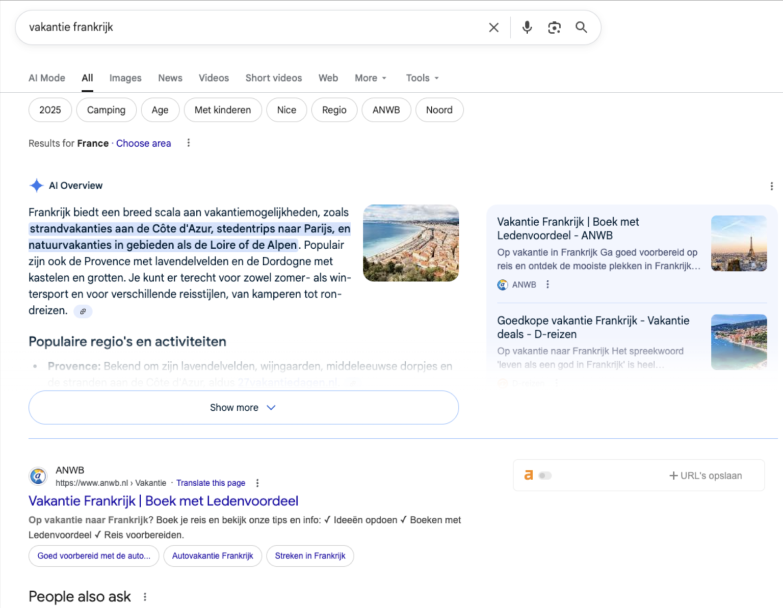This screenshot has height=608, width=783.
Task: Expand the AI Overview with 'Show more'
Action: tap(243, 408)
